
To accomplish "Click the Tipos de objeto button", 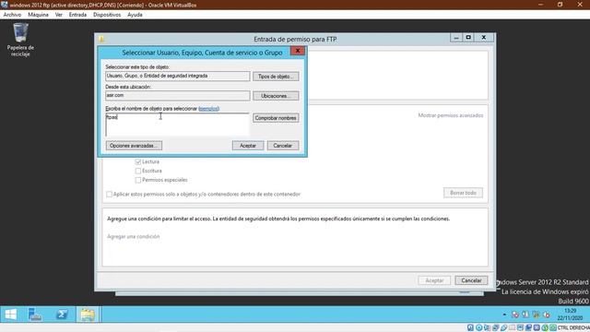I will coord(276,77).
